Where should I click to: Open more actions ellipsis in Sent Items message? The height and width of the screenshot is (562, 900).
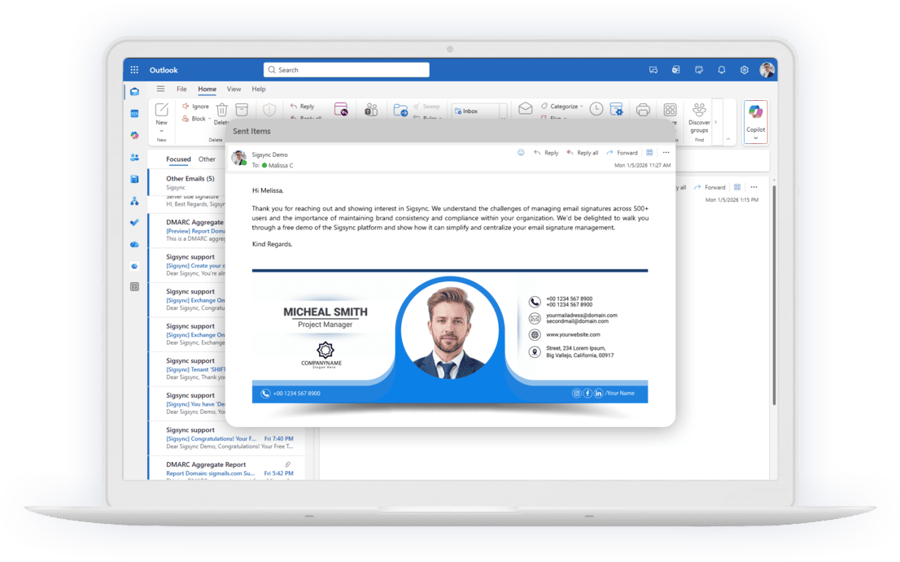tap(666, 153)
